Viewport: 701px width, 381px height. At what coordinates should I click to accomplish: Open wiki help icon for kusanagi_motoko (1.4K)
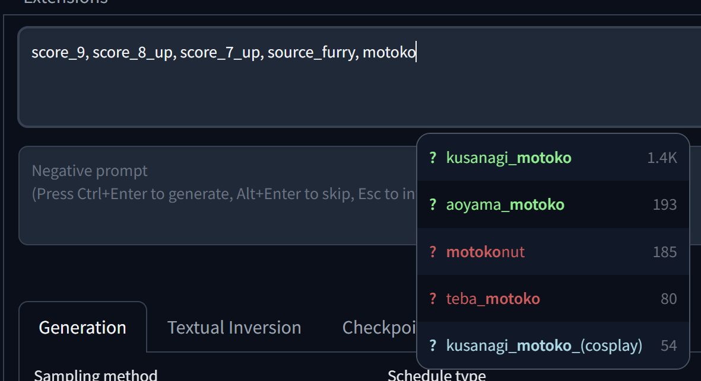click(433, 158)
